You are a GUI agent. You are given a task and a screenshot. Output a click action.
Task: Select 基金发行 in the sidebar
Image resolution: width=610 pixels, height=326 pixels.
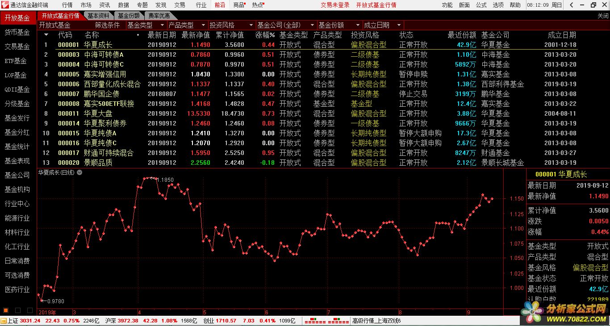(x=17, y=118)
